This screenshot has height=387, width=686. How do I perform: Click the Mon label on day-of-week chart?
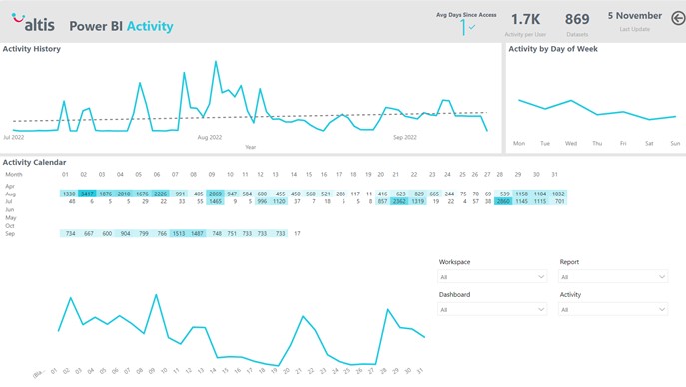click(519, 143)
